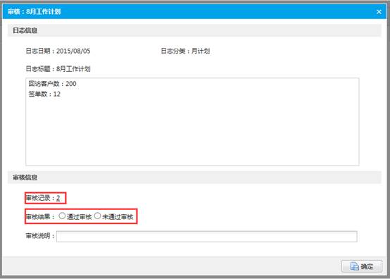Click the 审核结果 label
This screenshot has width=390, height=279.
(x=40, y=217)
